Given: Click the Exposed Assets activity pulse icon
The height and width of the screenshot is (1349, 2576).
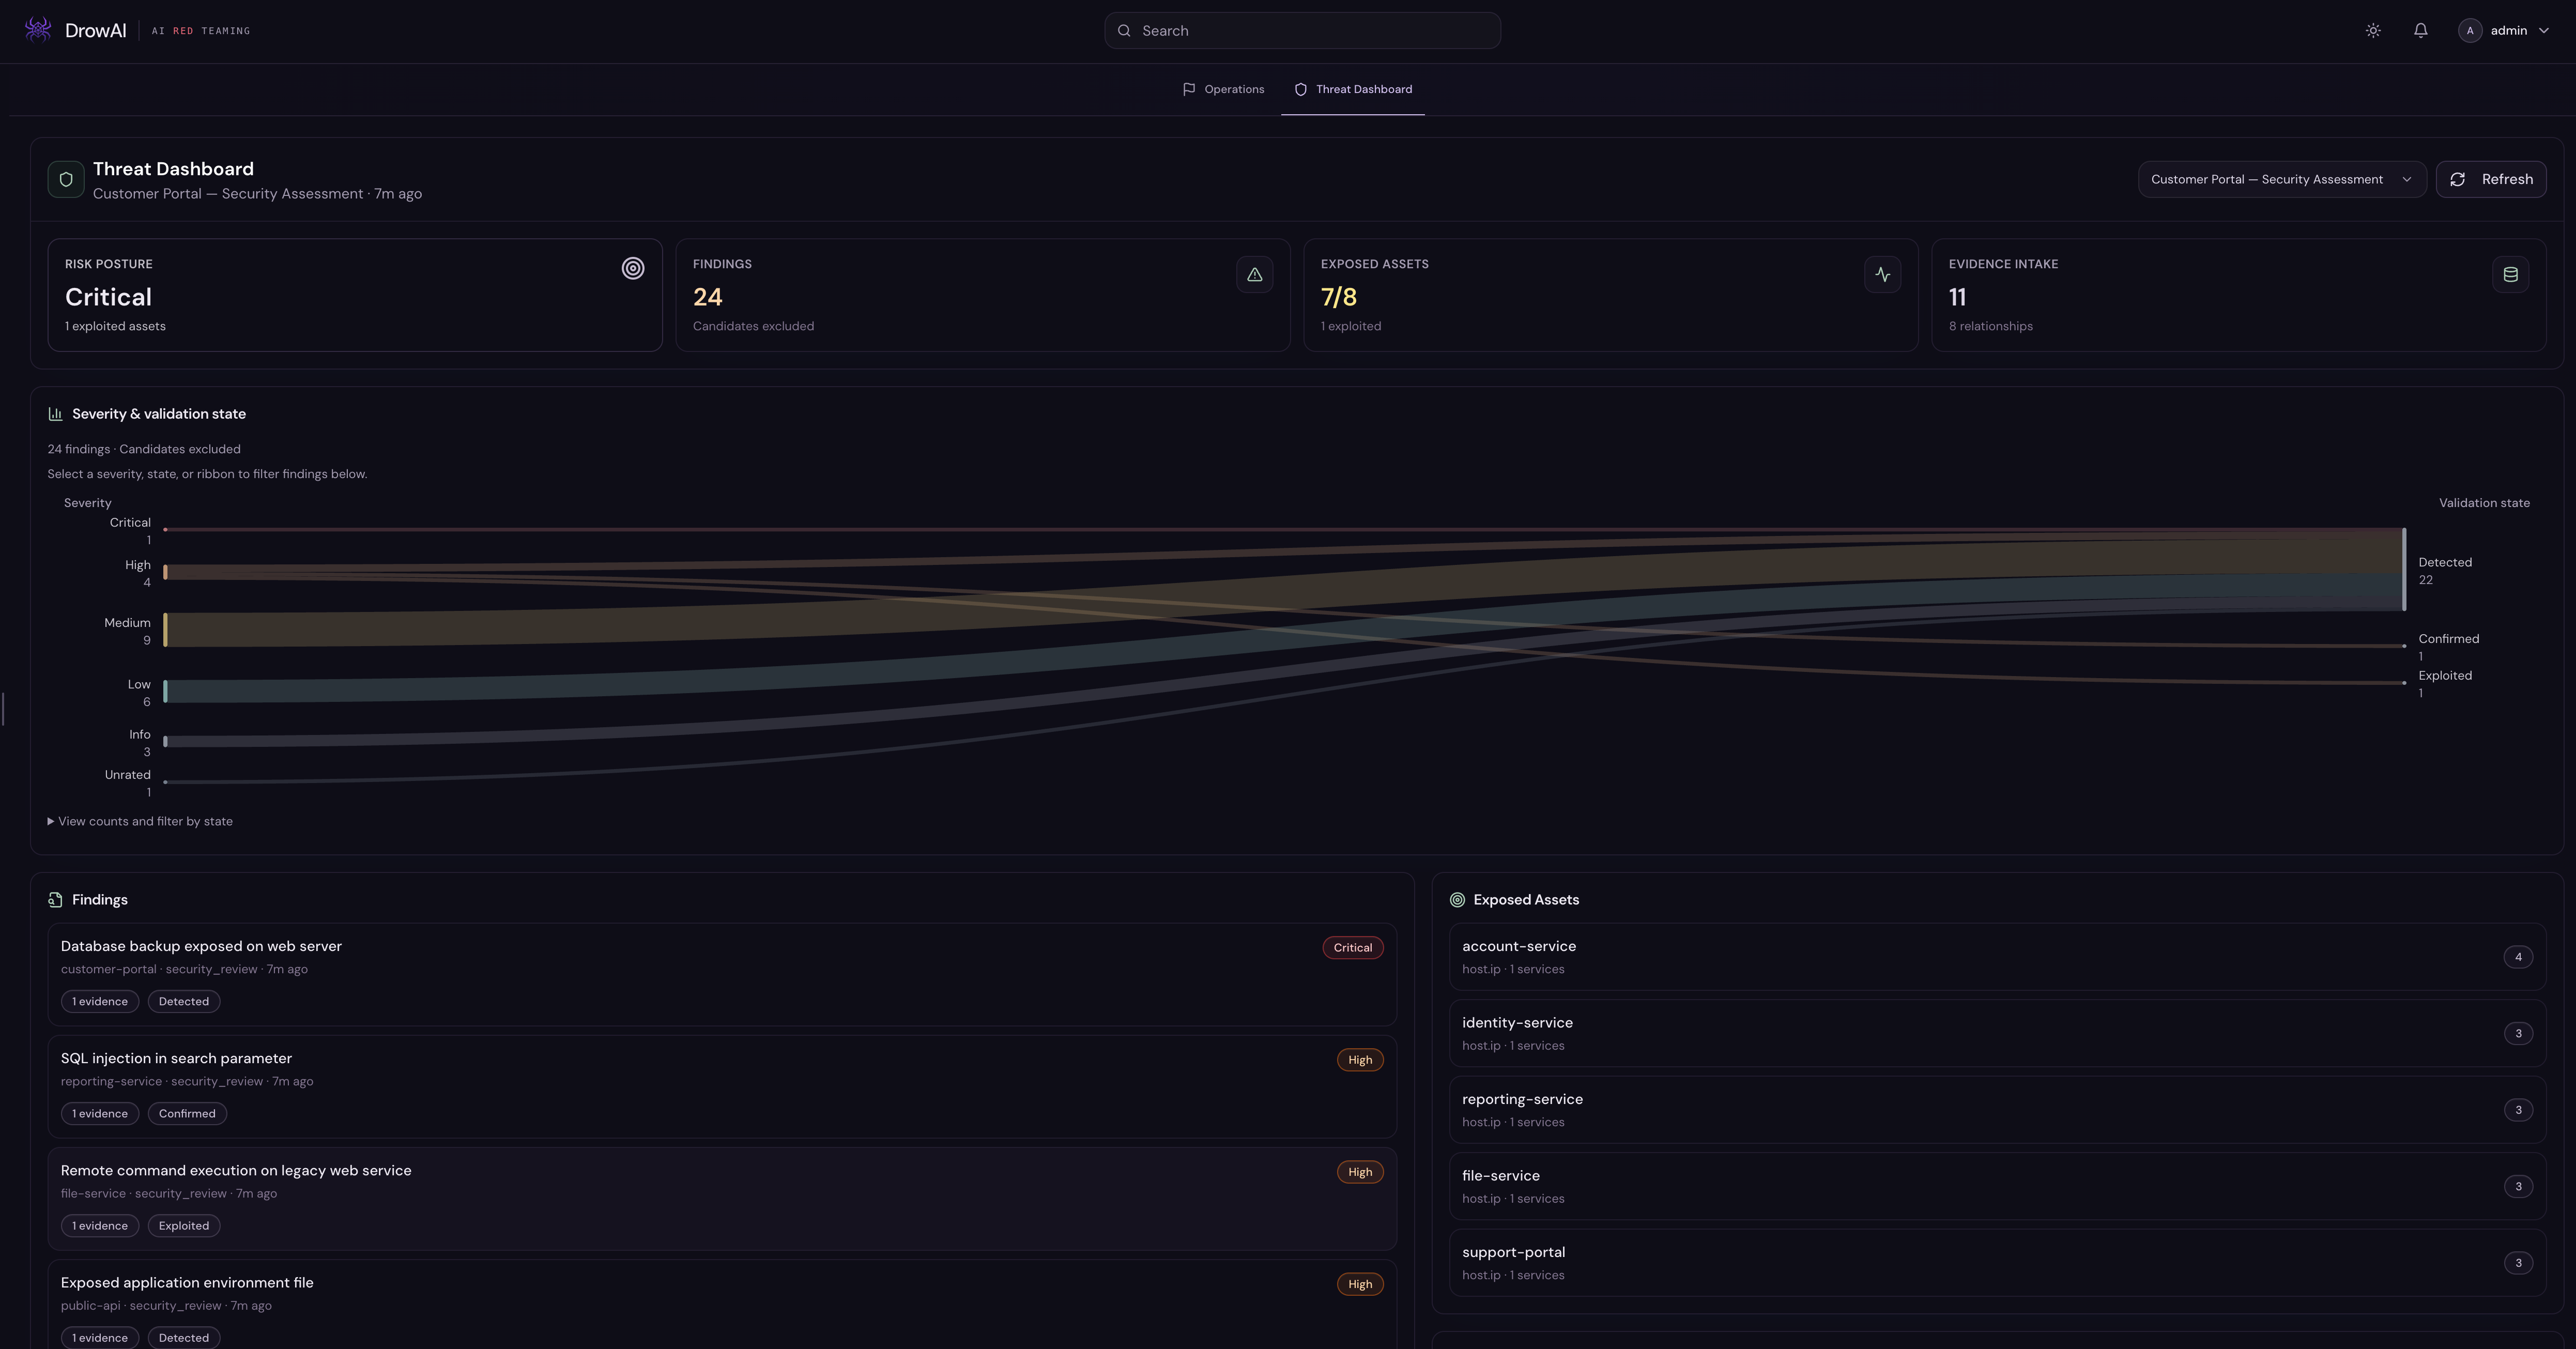Looking at the screenshot, I should 1882,275.
